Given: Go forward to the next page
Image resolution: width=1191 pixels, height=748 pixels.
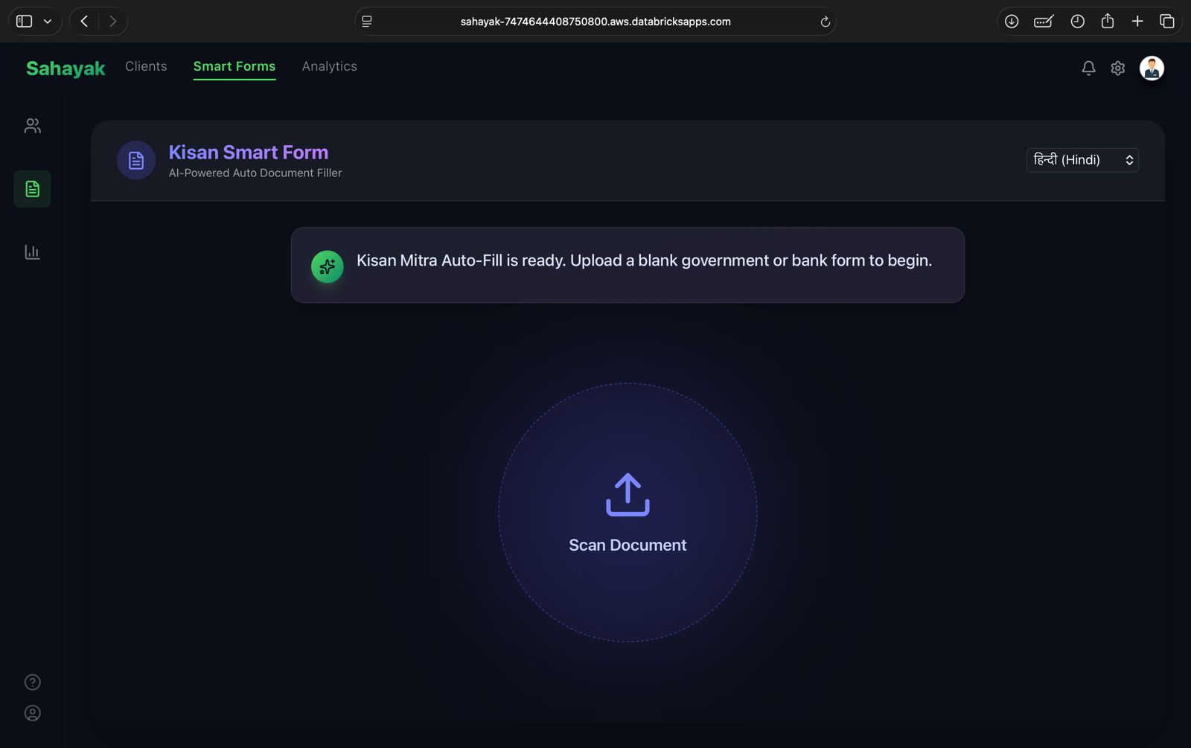Looking at the screenshot, I should (112, 22).
